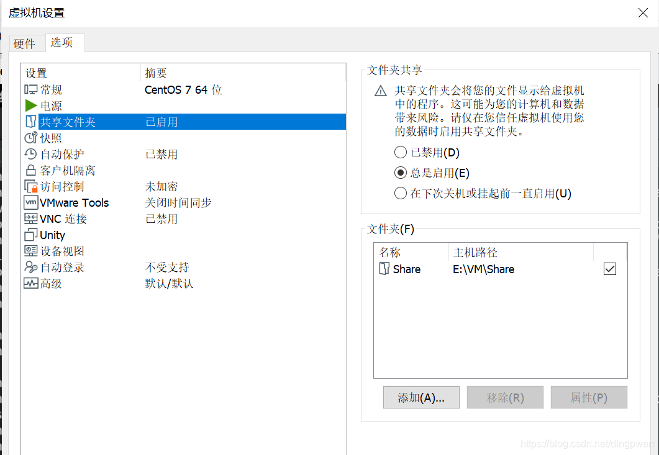
Task: Click the 自动保护 clock icon
Action: [x=30, y=154]
